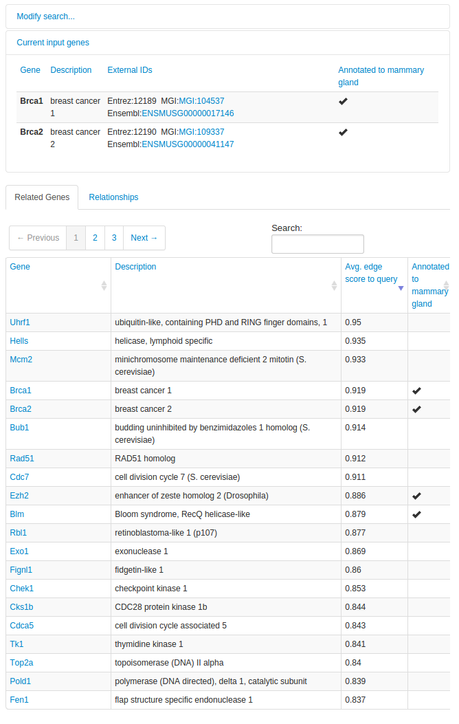Click annotation checkmark in Blm row

[x=416, y=514]
